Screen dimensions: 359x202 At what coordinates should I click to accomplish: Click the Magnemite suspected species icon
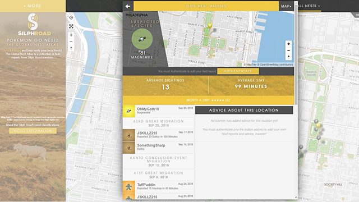[x=142, y=39]
